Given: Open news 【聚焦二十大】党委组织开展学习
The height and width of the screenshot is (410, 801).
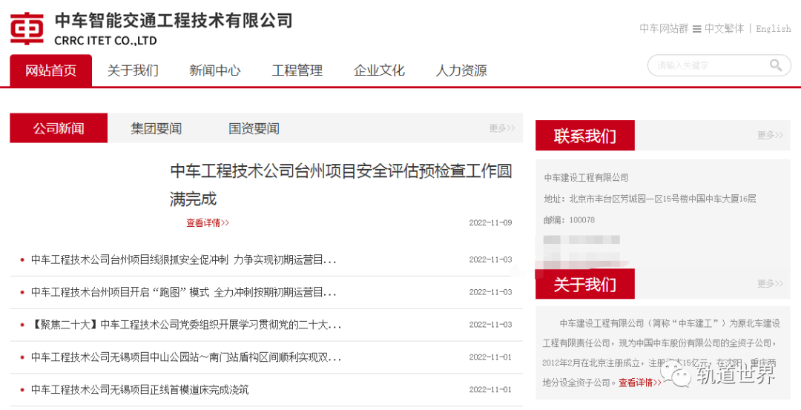Looking at the screenshot, I should (186, 325).
